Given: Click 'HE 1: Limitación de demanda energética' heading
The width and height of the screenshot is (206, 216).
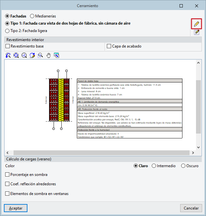Looking at the screenshot, I should click(98, 102).
